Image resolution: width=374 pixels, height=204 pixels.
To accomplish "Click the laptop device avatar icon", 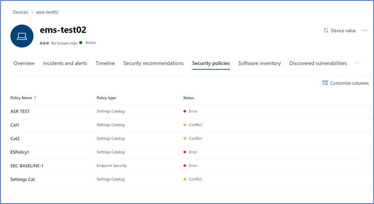I will [22, 36].
